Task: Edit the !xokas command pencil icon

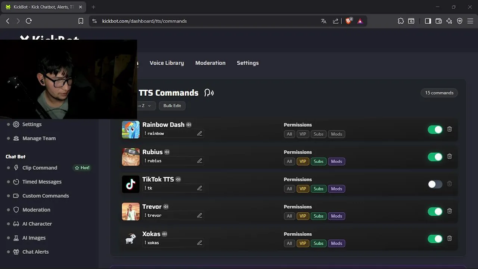Action: click(199, 242)
